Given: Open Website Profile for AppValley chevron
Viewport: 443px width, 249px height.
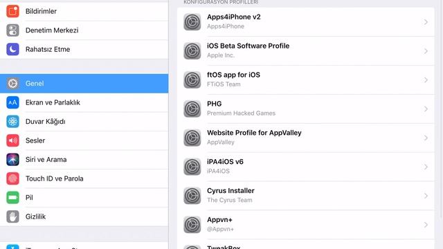Looking at the screenshot, I should 426,138.
